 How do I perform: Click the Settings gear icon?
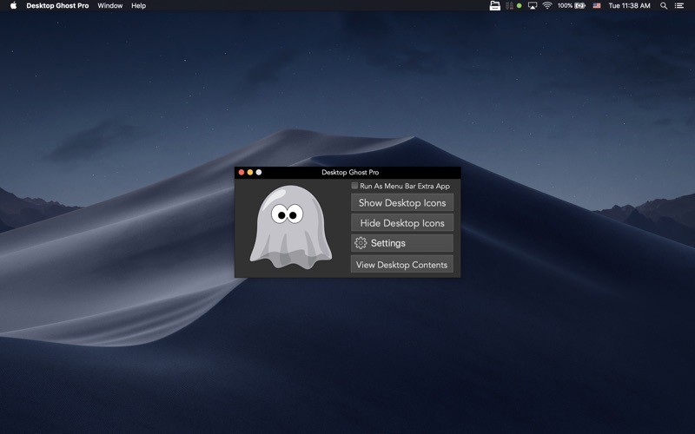point(361,243)
